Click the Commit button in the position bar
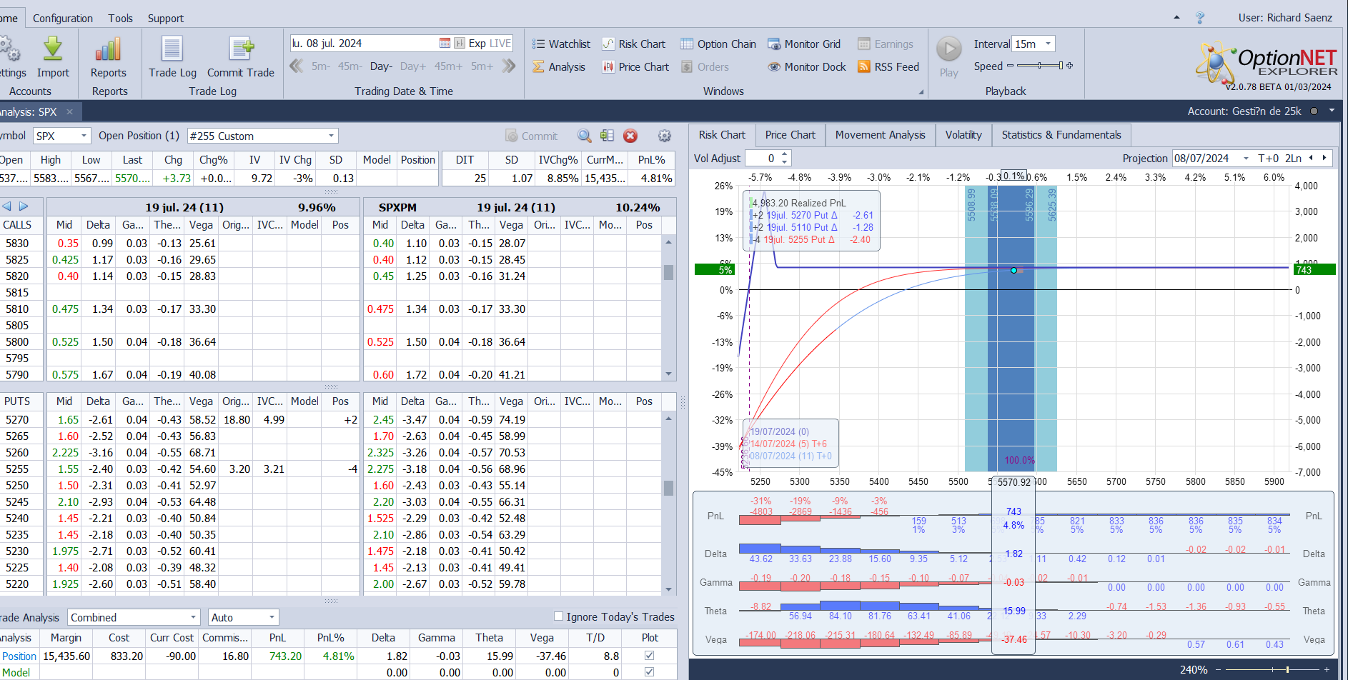This screenshot has width=1348, height=680. click(x=531, y=136)
